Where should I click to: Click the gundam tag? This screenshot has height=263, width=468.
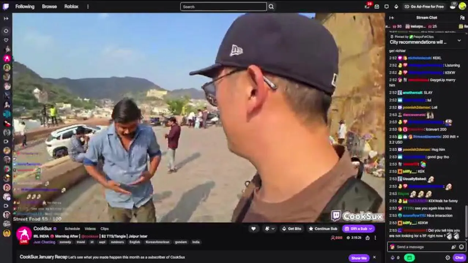coord(181,242)
